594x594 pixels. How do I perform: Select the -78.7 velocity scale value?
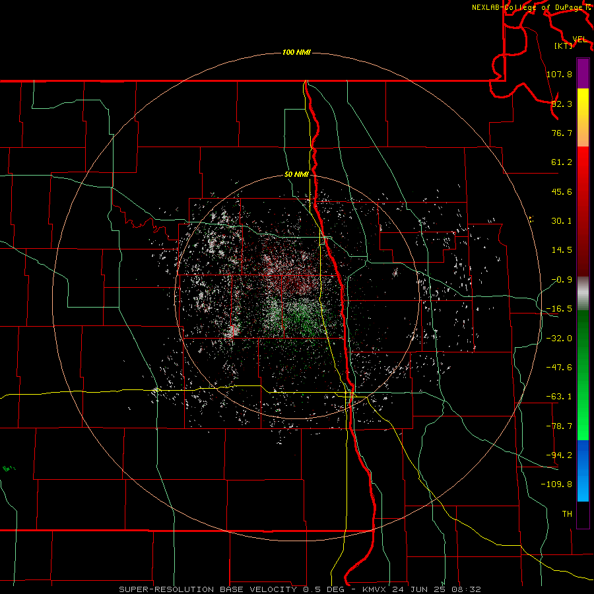coord(559,426)
